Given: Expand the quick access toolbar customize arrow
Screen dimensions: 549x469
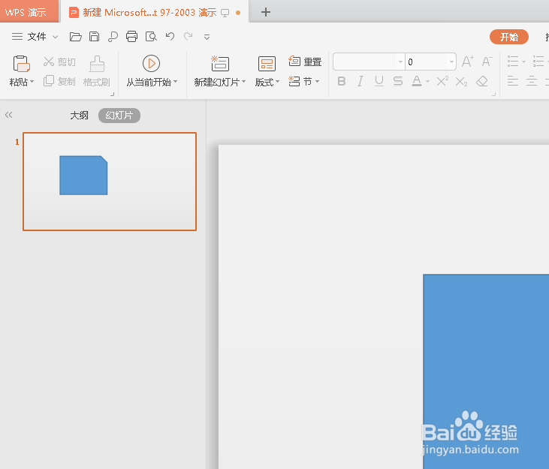Looking at the screenshot, I should tap(207, 37).
